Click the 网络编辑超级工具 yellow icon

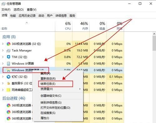(x=8, y=90)
